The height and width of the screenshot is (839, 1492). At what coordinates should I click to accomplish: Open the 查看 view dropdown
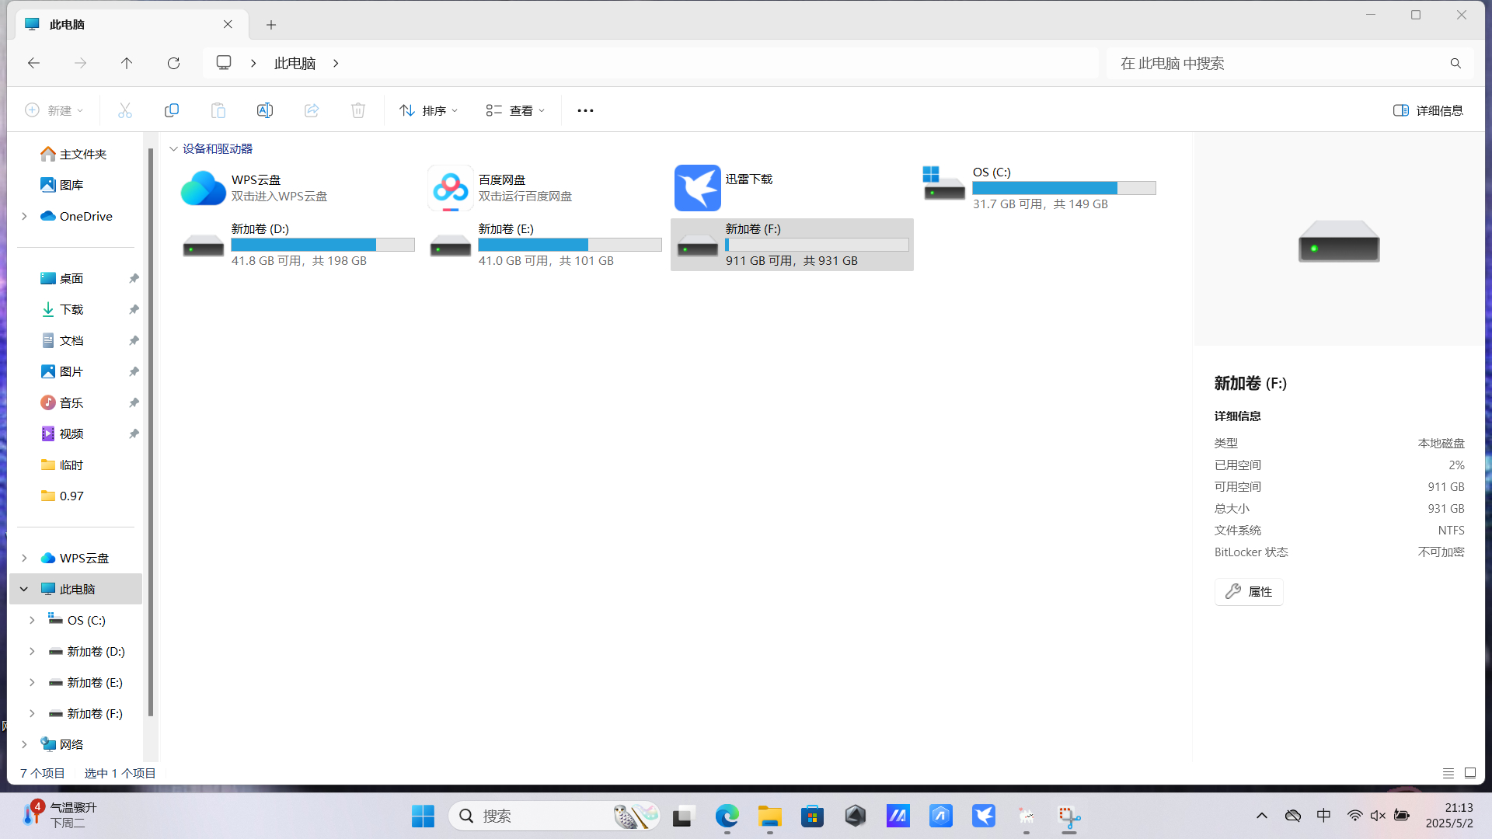pyautogui.click(x=516, y=110)
